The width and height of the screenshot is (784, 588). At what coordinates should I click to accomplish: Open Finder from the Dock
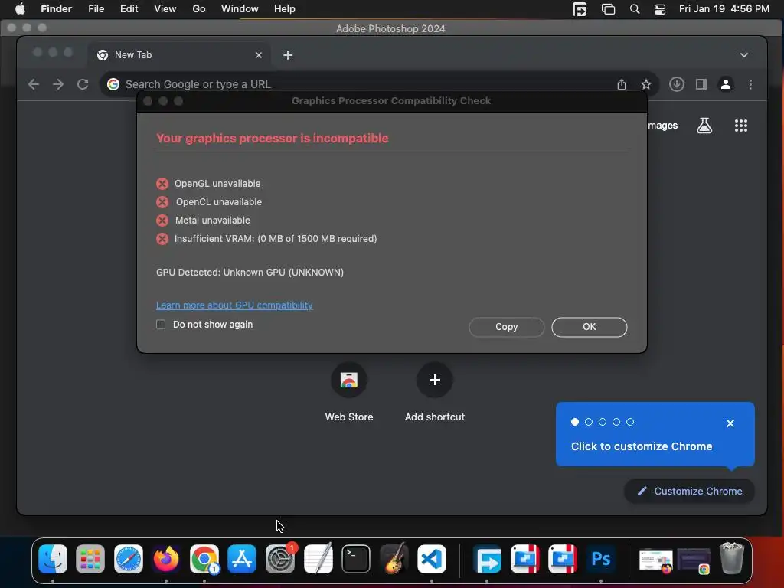click(x=53, y=559)
